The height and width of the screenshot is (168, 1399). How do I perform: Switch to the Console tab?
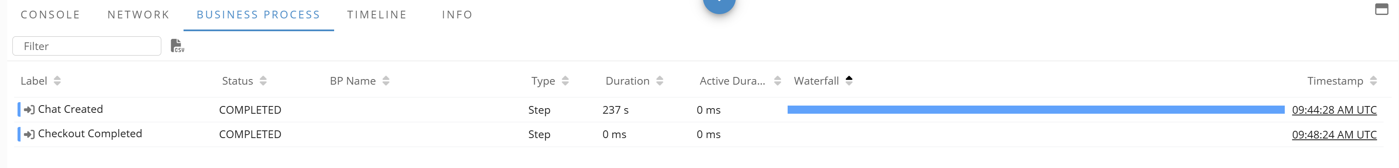coord(50,15)
